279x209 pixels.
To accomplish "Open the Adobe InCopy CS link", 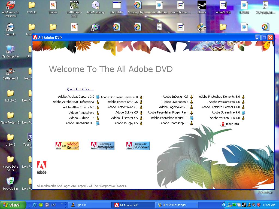I will pos(126,123).
